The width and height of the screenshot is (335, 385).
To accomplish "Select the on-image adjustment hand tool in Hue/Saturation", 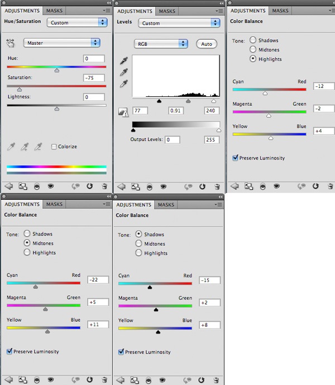I will [x=10, y=43].
